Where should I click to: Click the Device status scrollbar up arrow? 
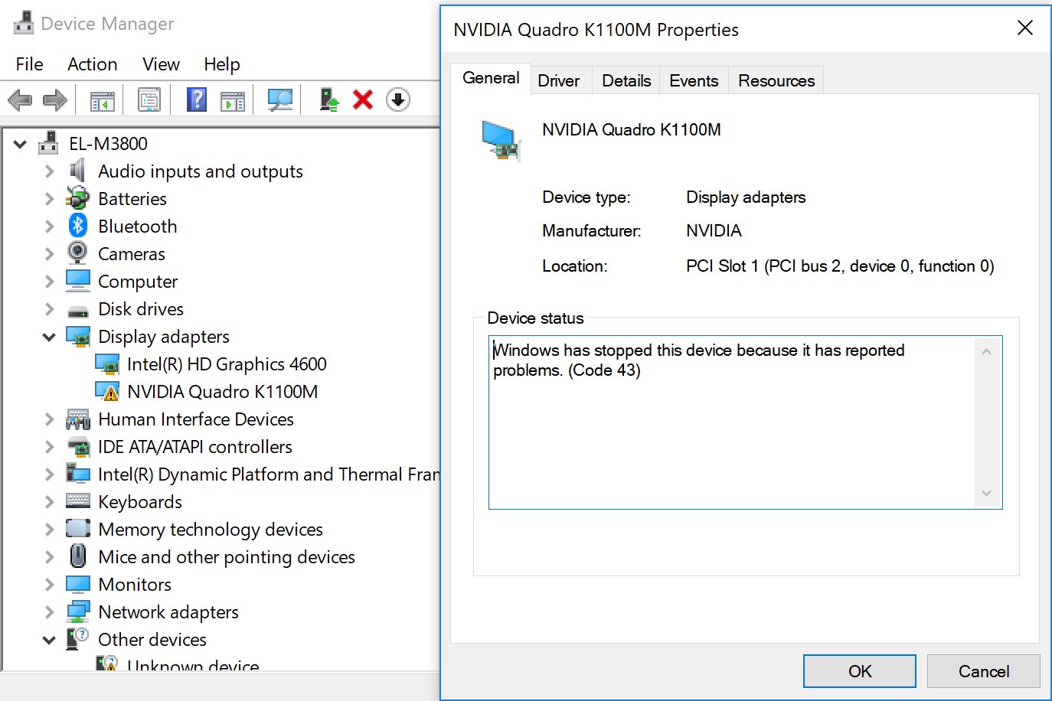(x=986, y=351)
